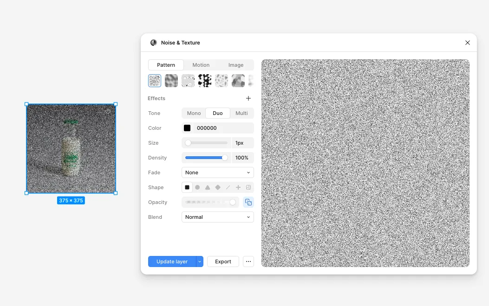Click the Noise & Texture plugin logo
Screen dimensions: 489x306
(153, 43)
